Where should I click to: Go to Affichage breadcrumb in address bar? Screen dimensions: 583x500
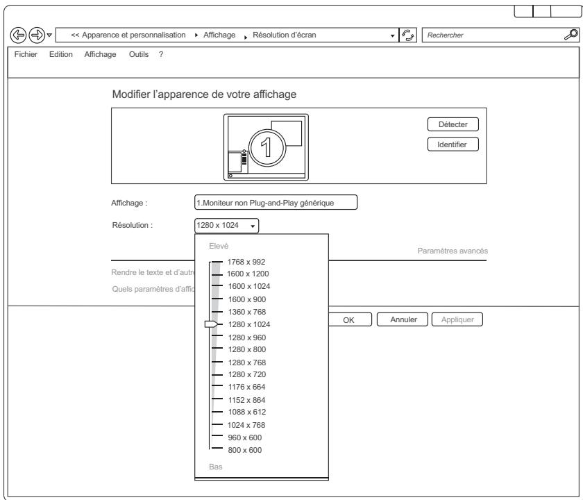tap(219, 35)
